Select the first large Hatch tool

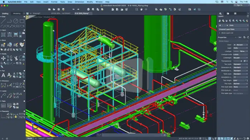pyautogui.click(x=3, y=34)
